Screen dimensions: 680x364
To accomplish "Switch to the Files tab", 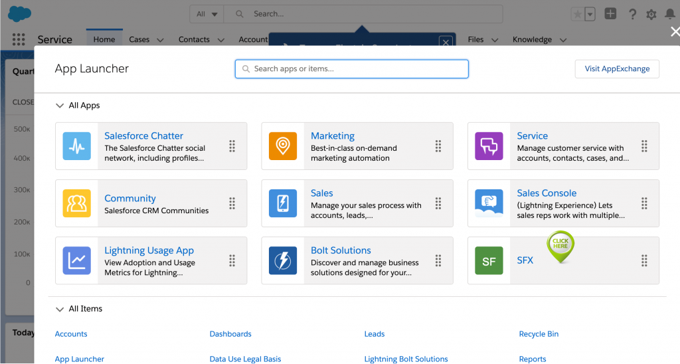I will (475, 39).
